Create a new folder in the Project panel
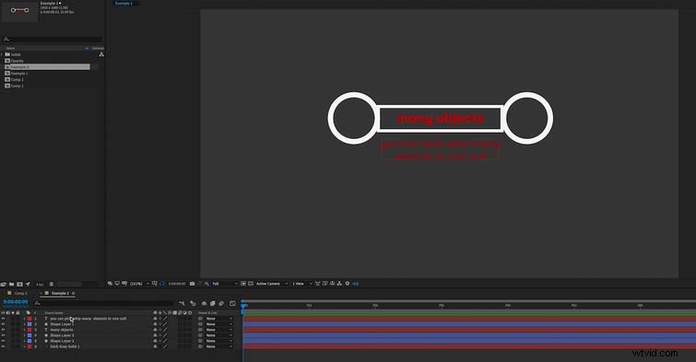Screen dimensions: 696x362 coord(12,284)
